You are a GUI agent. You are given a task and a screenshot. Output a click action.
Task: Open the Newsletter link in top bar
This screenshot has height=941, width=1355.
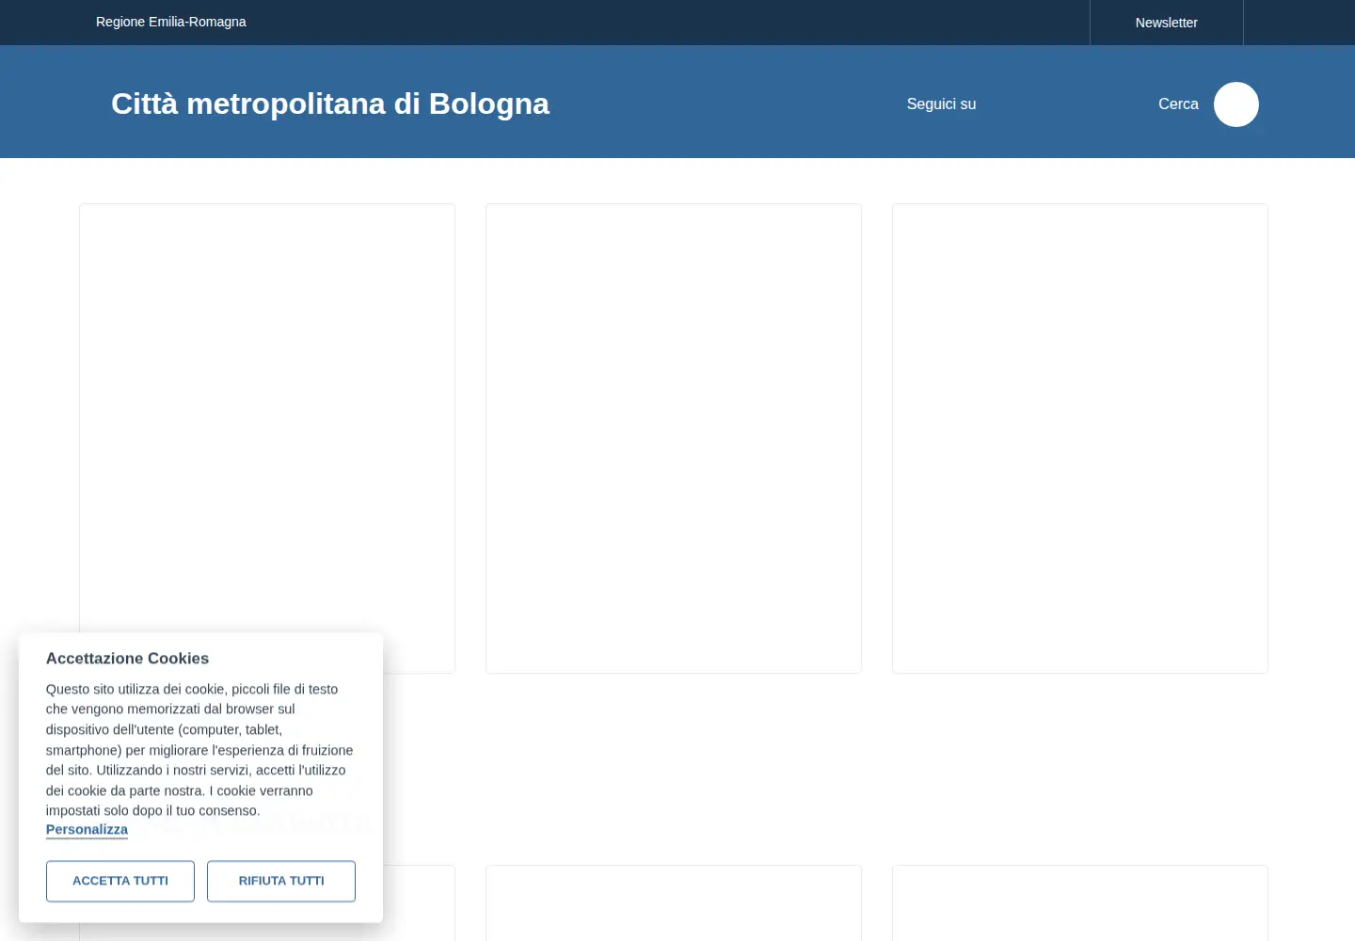click(1166, 23)
